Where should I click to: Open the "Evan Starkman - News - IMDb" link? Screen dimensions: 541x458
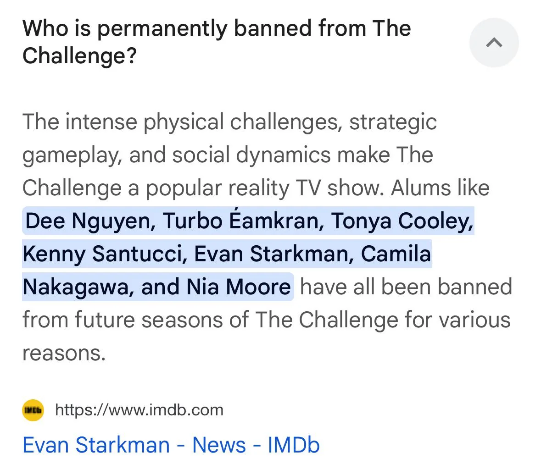170,444
